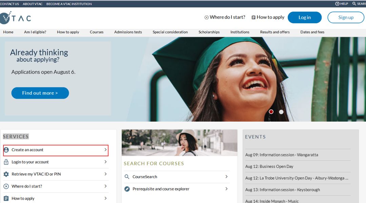Image resolution: width=366 pixels, height=203 pixels.
Task: Click the chevron on Create an account row
Action: click(105, 150)
